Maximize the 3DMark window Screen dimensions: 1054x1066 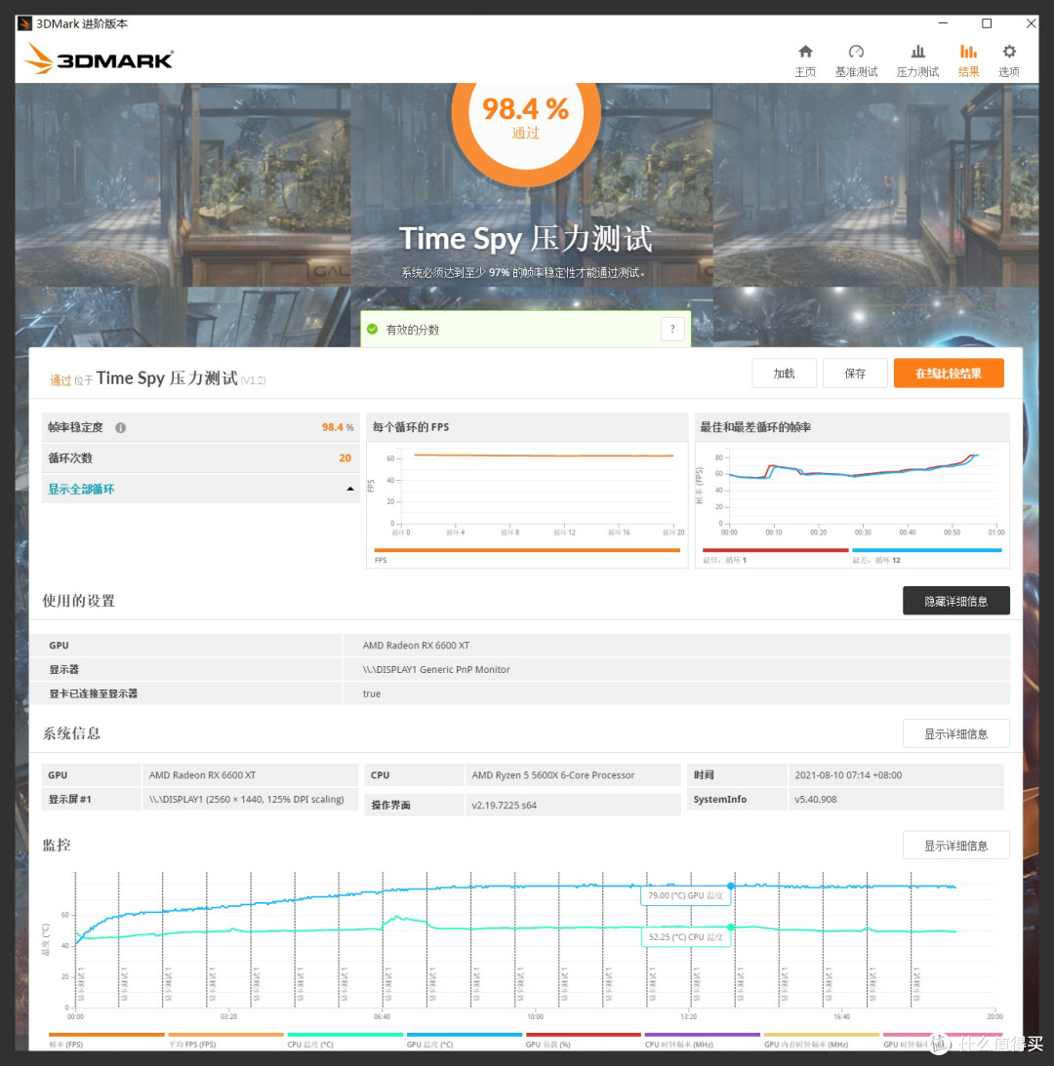[987, 23]
